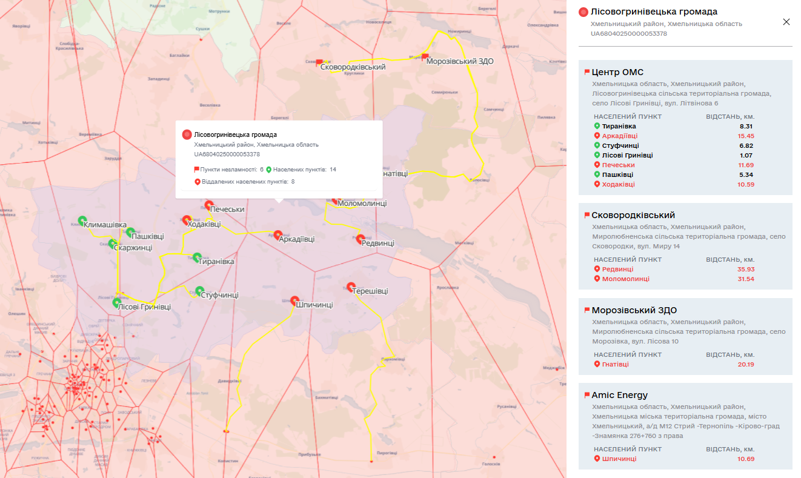Click the Сковородківський flag marker on map
The image size is (801, 478).
(319, 63)
